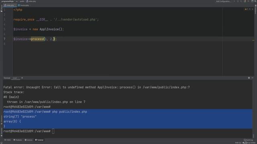This screenshot has height=144, width=257.
Task: Close the index.php editor tab
Action: point(15,5)
